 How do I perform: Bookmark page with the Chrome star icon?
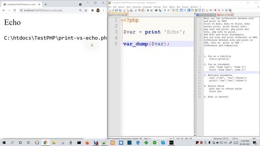tap(86, 10)
